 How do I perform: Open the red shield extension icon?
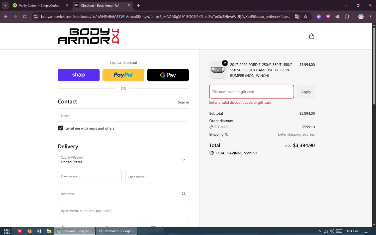click(x=328, y=17)
